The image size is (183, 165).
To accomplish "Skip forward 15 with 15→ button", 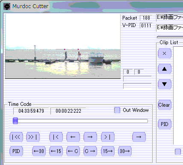I will point(107,151).
